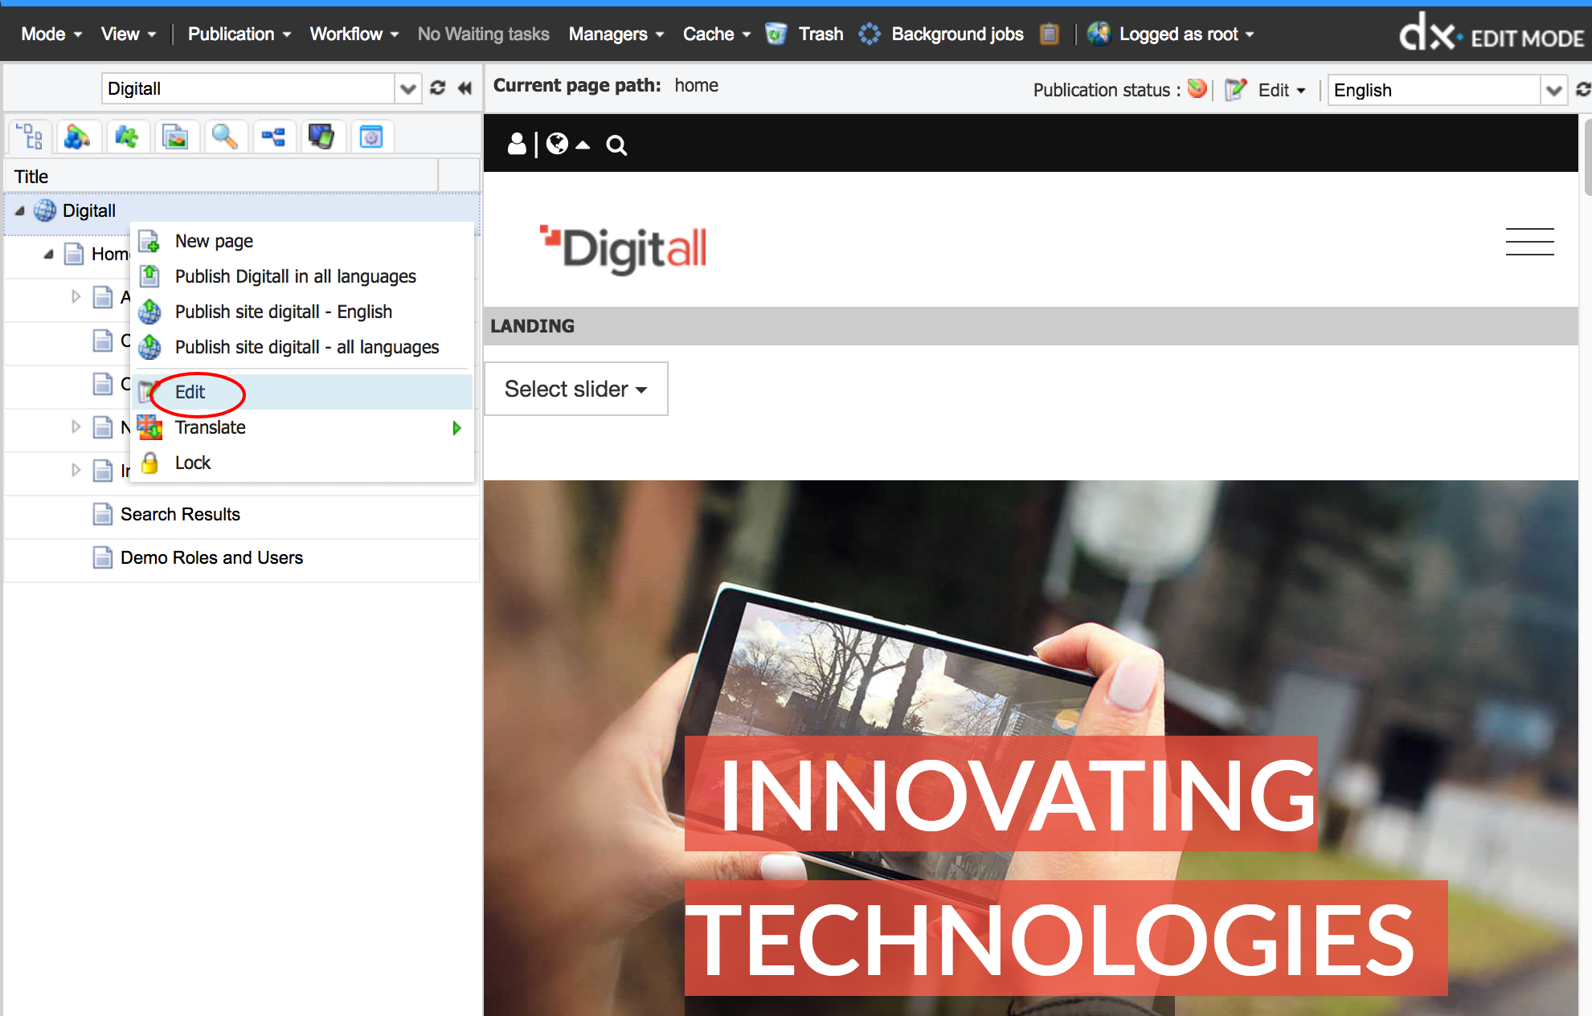Viewport: 1592px width, 1016px height.
Task: Click the user login icon on page
Action: click(517, 144)
